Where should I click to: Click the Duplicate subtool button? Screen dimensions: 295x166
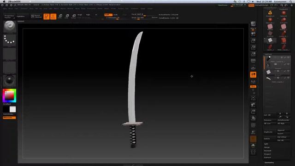270,132
